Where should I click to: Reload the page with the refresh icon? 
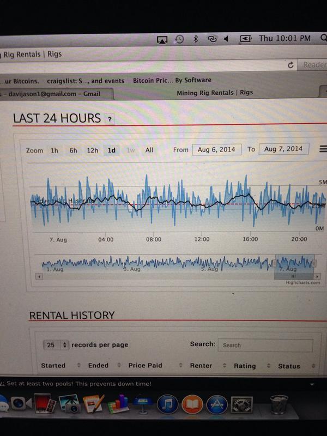pyautogui.click(x=290, y=65)
